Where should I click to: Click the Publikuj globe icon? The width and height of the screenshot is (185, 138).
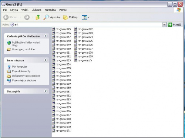9,43
